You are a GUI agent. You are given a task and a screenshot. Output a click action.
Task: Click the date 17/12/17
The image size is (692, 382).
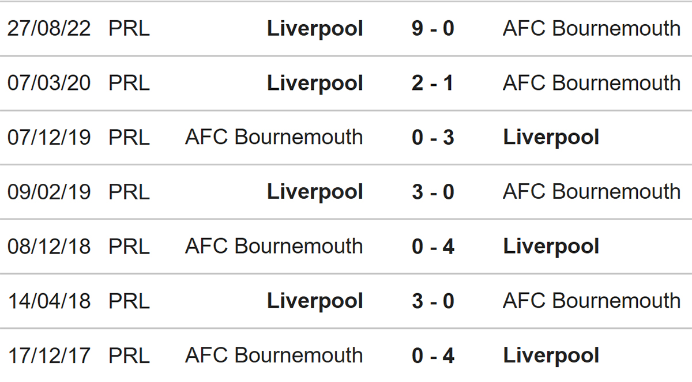click(x=49, y=355)
